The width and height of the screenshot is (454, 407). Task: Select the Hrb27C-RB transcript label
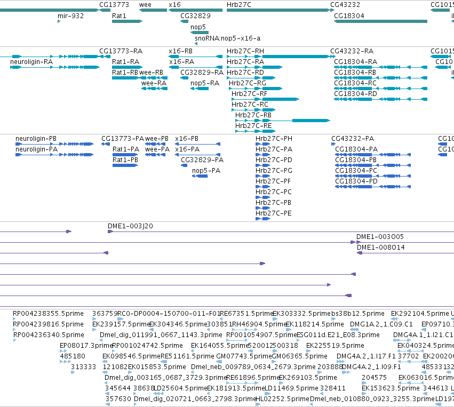[253, 115]
